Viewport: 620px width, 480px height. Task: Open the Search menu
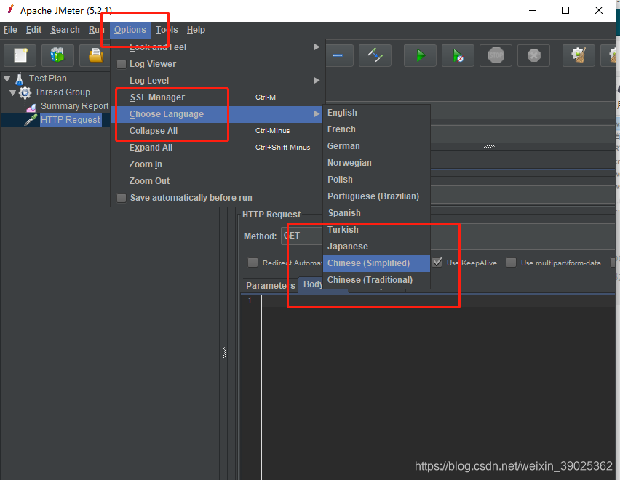click(x=65, y=30)
